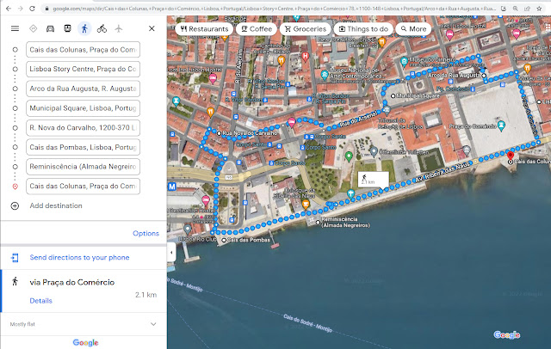Filter map by Restaurants
The height and width of the screenshot is (349, 551).
[204, 28]
